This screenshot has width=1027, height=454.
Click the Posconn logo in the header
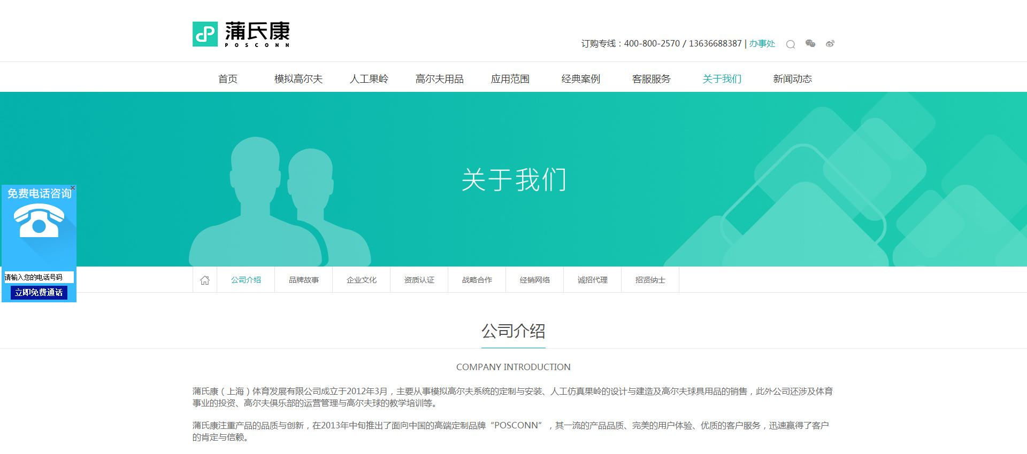[x=241, y=34]
